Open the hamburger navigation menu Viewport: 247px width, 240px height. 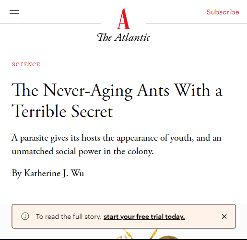14,13
